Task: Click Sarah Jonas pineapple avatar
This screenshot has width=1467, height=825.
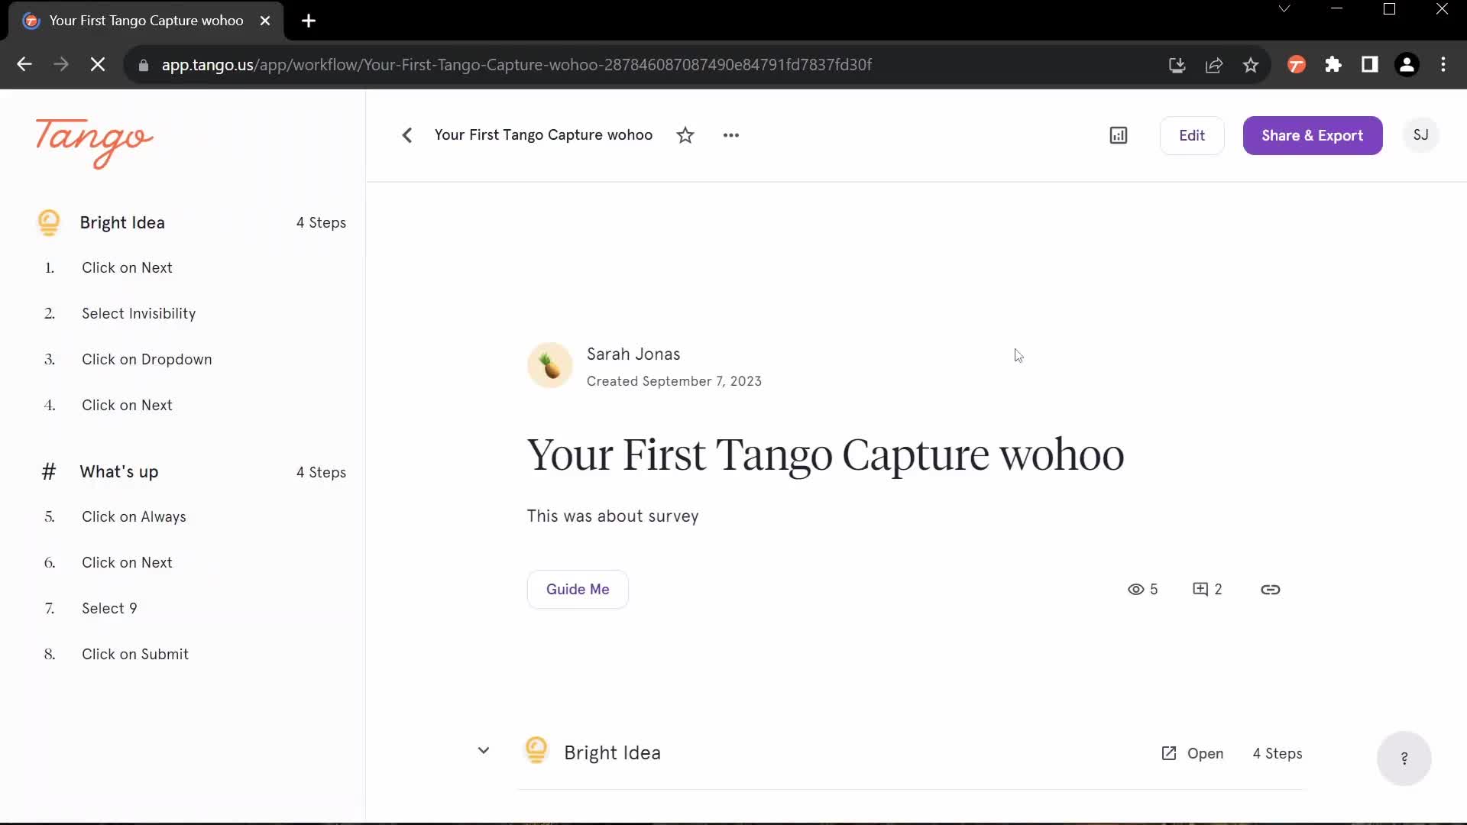Action: (x=550, y=365)
